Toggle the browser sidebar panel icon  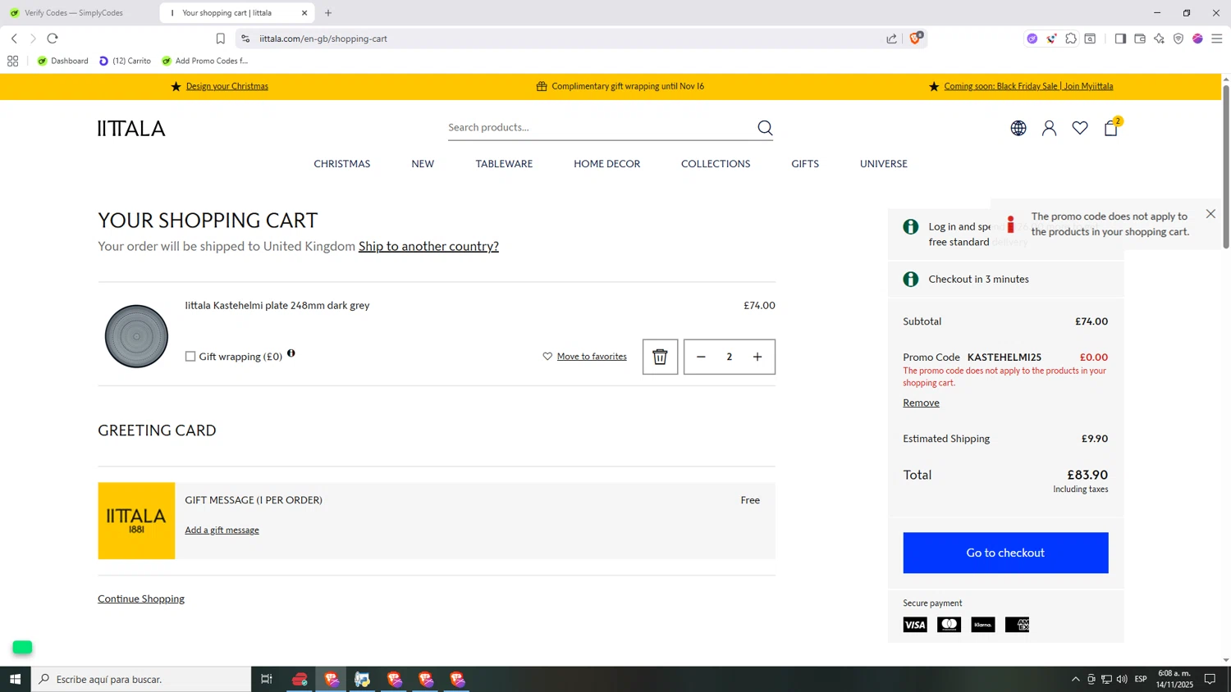coord(1120,39)
